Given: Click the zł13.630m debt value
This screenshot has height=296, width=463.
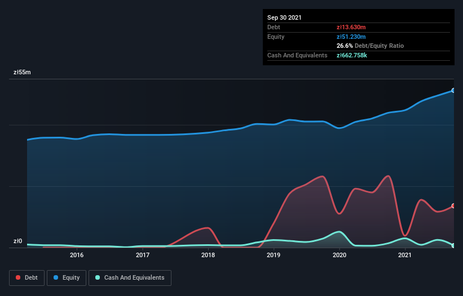Looking at the screenshot, I should click(351, 28).
